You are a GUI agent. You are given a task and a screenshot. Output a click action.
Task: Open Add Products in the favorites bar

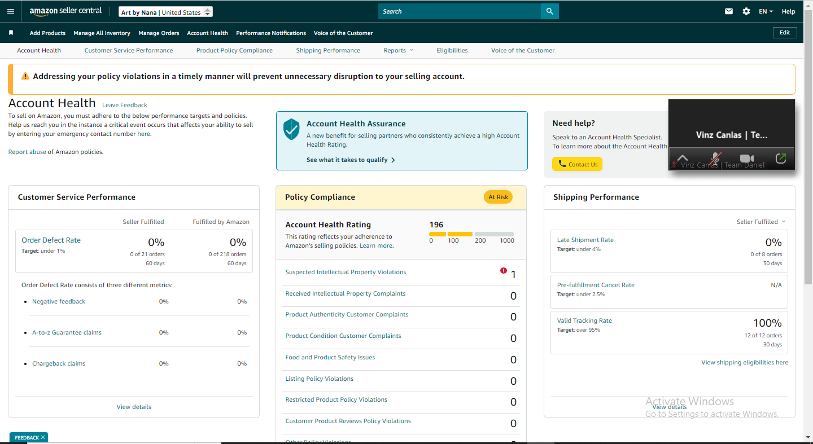click(x=47, y=33)
